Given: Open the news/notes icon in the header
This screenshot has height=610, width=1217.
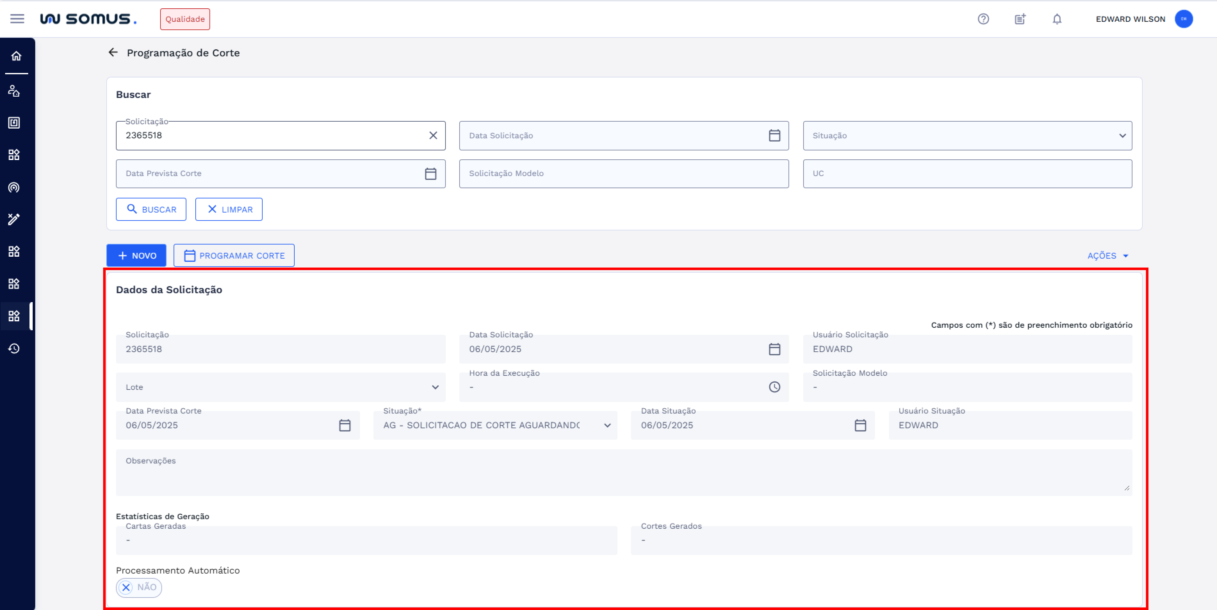Looking at the screenshot, I should pyautogui.click(x=1020, y=19).
